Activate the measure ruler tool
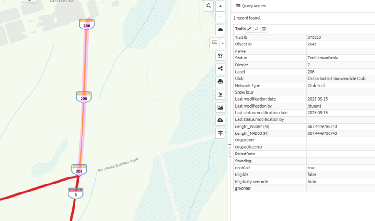The image size is (375, 221). tap(215, 43)
